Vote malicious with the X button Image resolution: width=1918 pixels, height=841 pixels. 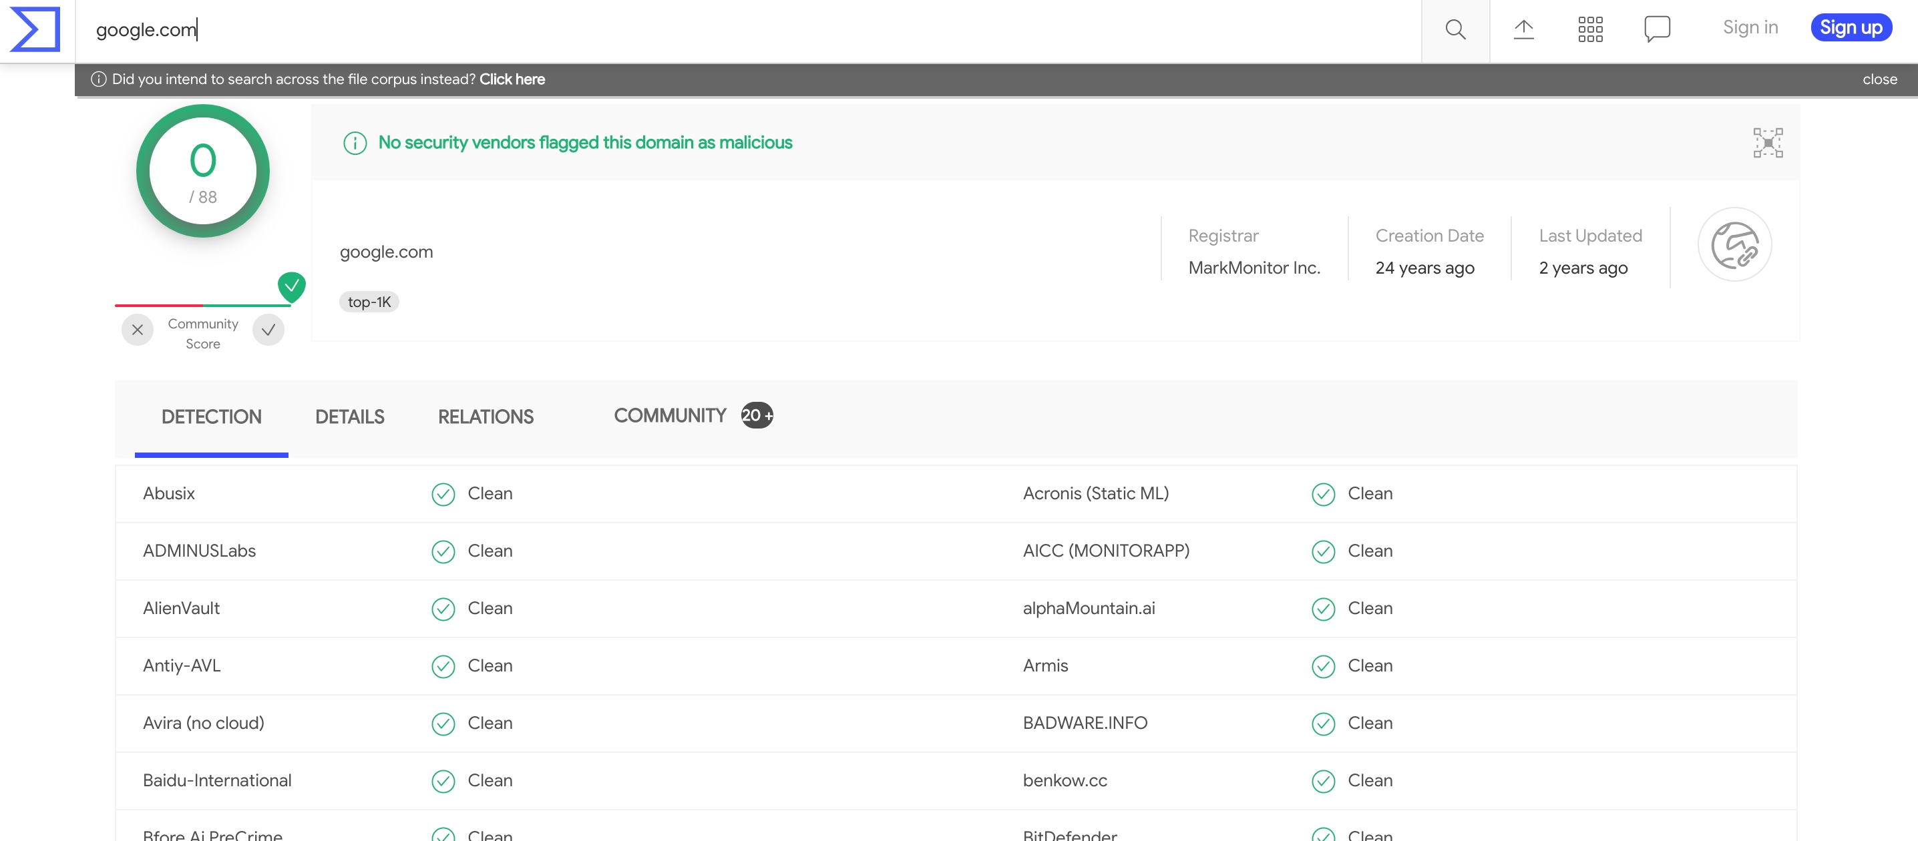pos(138,330)
